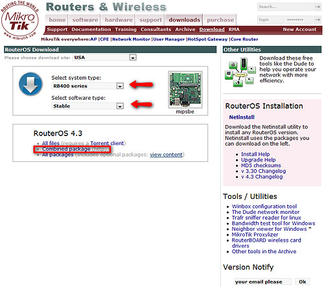Click the User Manager link
This screenshot has height=287, width=324.
(169, 40)
